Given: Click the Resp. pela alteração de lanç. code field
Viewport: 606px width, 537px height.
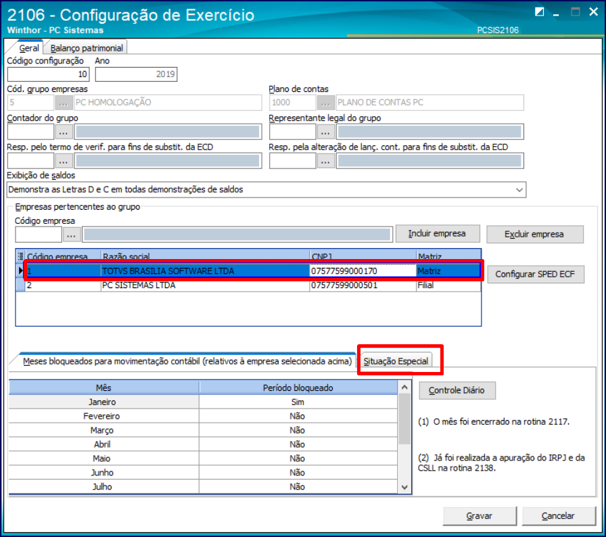Looking at the screenshot, I should coord(293,161).
